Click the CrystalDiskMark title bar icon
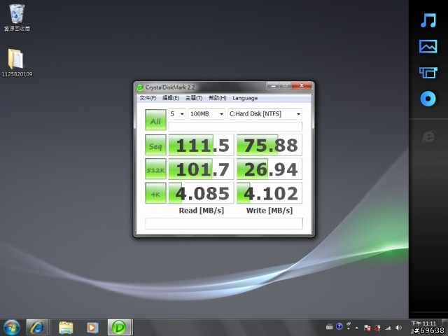 click(140, 87)
